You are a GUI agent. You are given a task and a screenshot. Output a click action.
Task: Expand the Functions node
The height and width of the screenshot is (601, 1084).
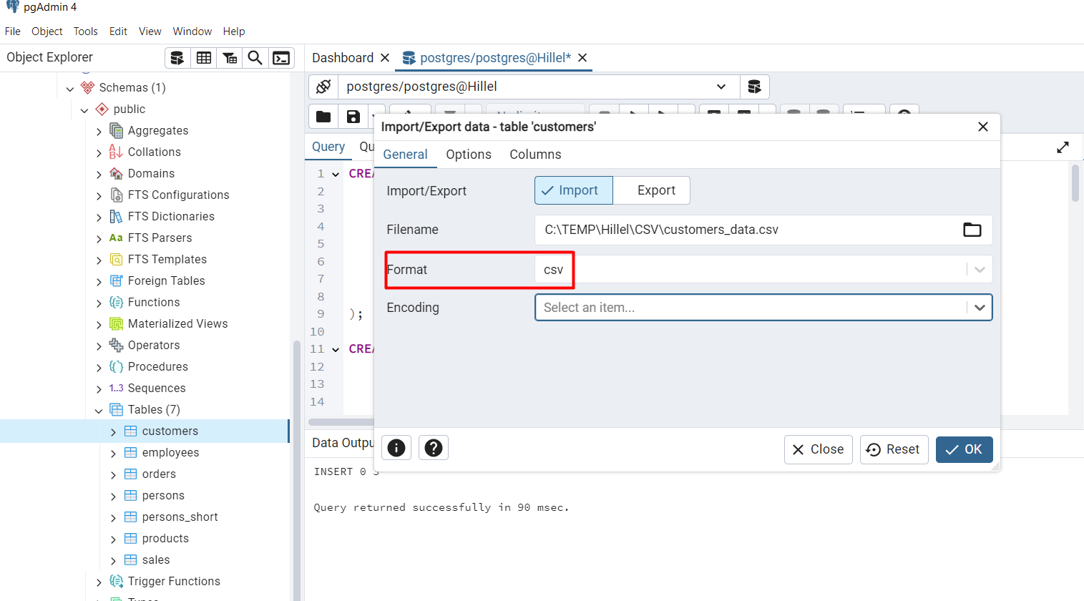tap(99, 303)
